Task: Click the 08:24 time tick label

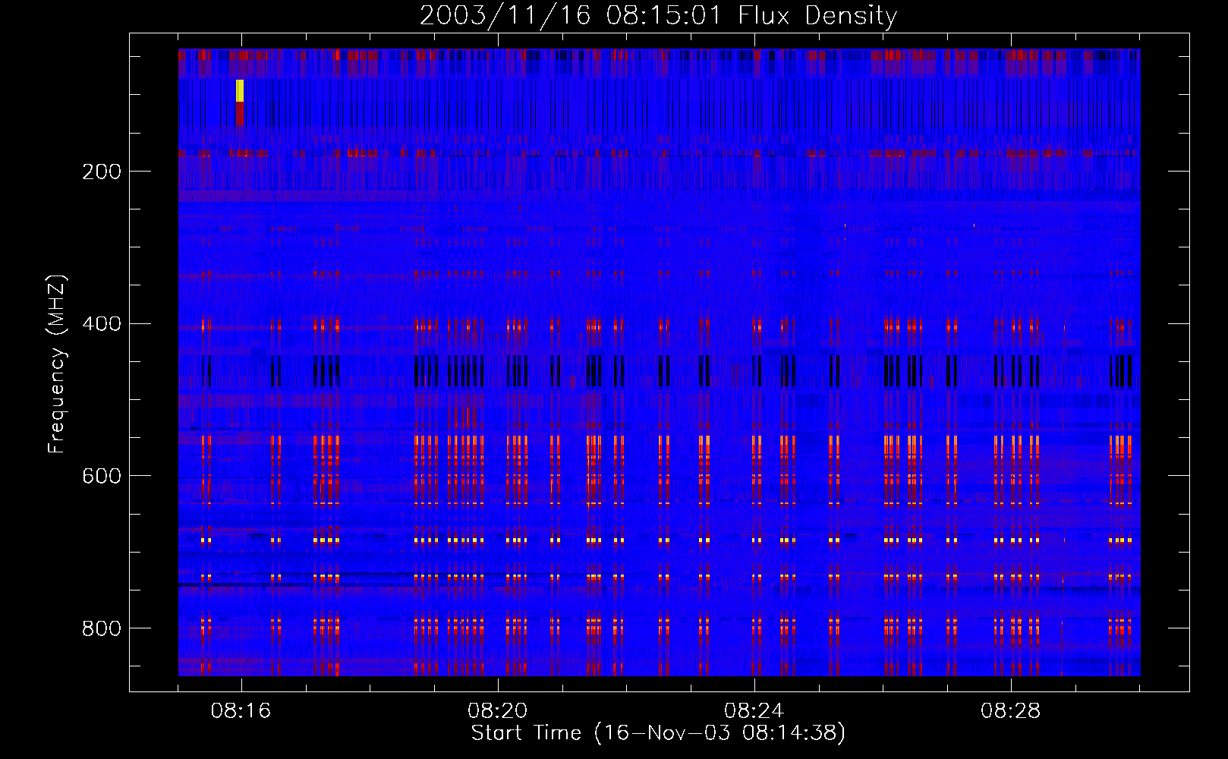Action: coord(754,711)
